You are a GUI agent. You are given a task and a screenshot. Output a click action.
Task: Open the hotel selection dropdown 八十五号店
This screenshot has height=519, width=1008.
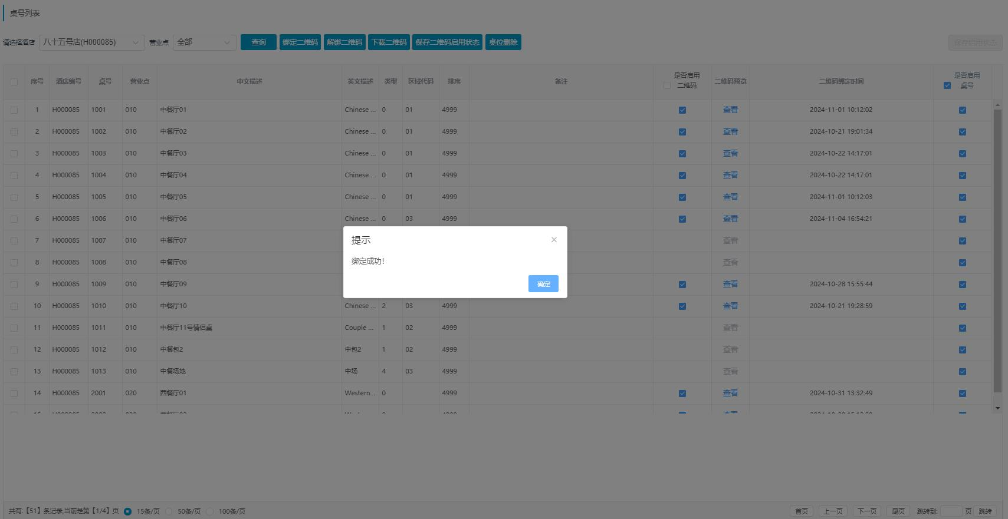click(92, 42)
